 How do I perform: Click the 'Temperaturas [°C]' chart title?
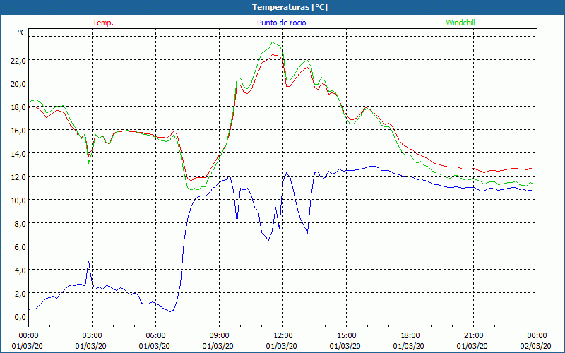290,7
